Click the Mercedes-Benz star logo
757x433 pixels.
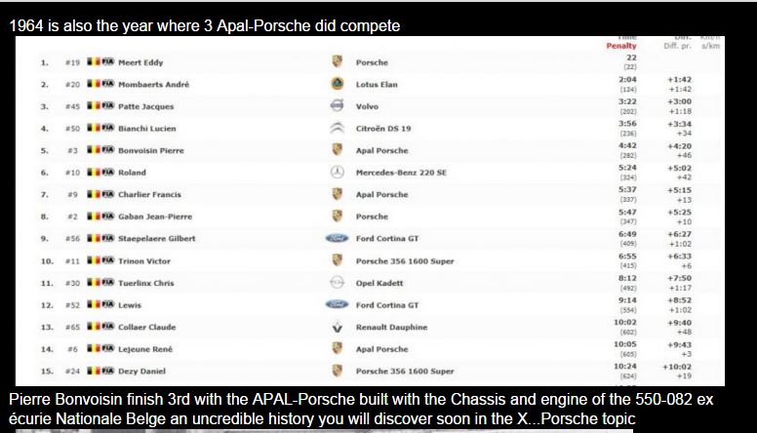(337, 172)
